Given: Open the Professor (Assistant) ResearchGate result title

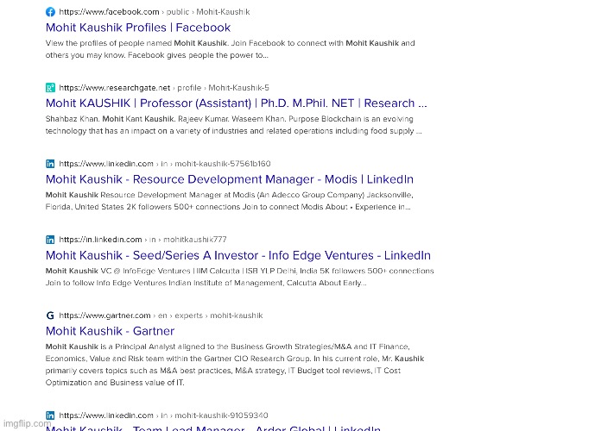Looking at the screenshot, I should (x=236, y=103).
